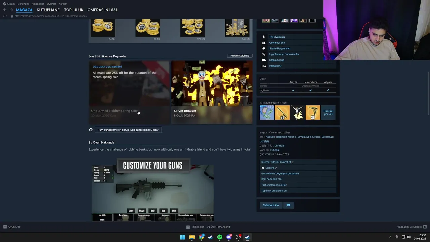Click the single-player person icon
The width and height of the screenshot is (430, 242).
(x=264, y=37)
